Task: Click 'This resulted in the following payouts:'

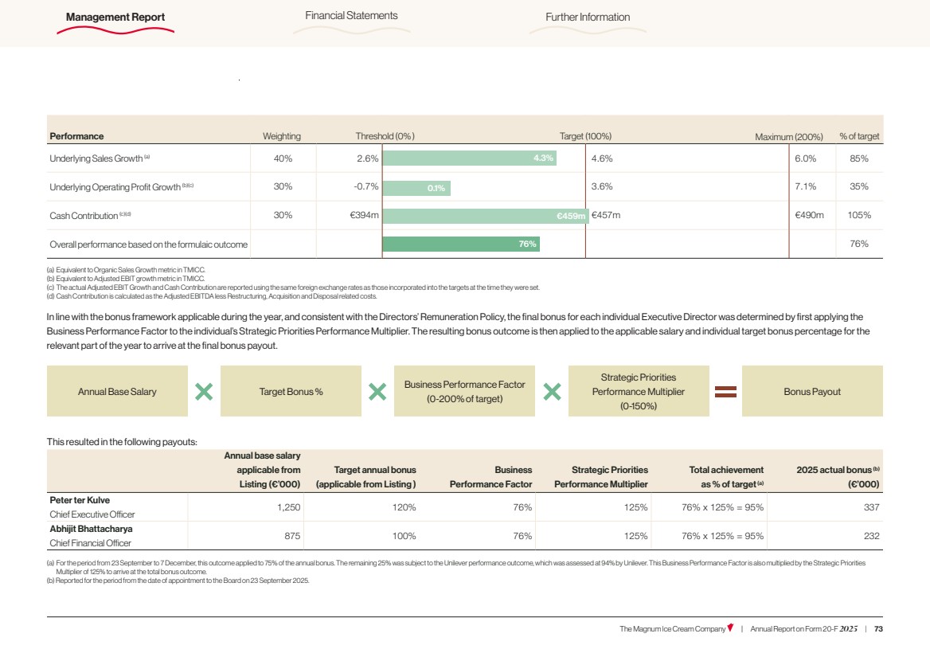Action: point(122,442)
